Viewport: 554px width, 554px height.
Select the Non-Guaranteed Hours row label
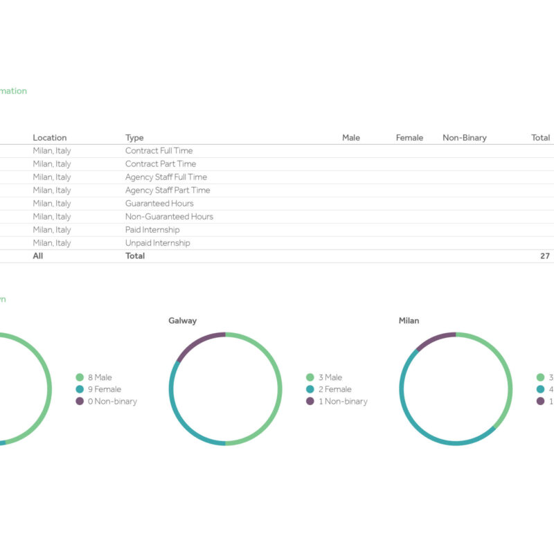tap(169, 216)
